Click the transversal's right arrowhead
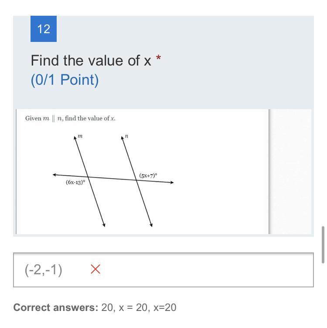The height and width of the screenshot is (328, 327). (x=172, y=183)
